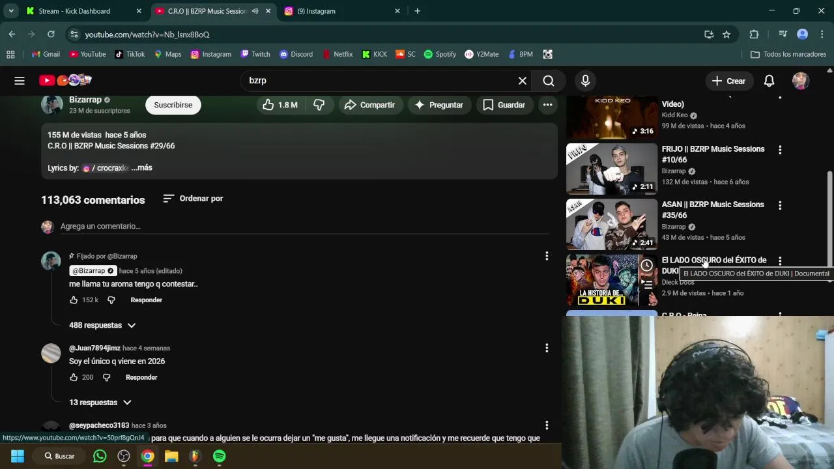Screen dimensions: 834x469
Task: Open the account avatar menu
Action: tap(801, 81)
